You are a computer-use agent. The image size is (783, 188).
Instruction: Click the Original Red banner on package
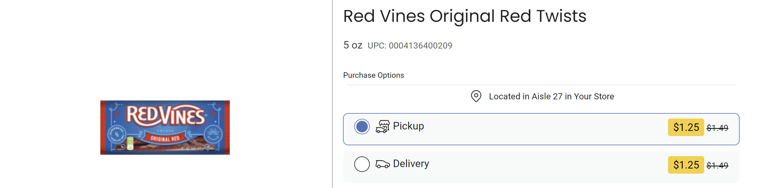click(165, 139)
